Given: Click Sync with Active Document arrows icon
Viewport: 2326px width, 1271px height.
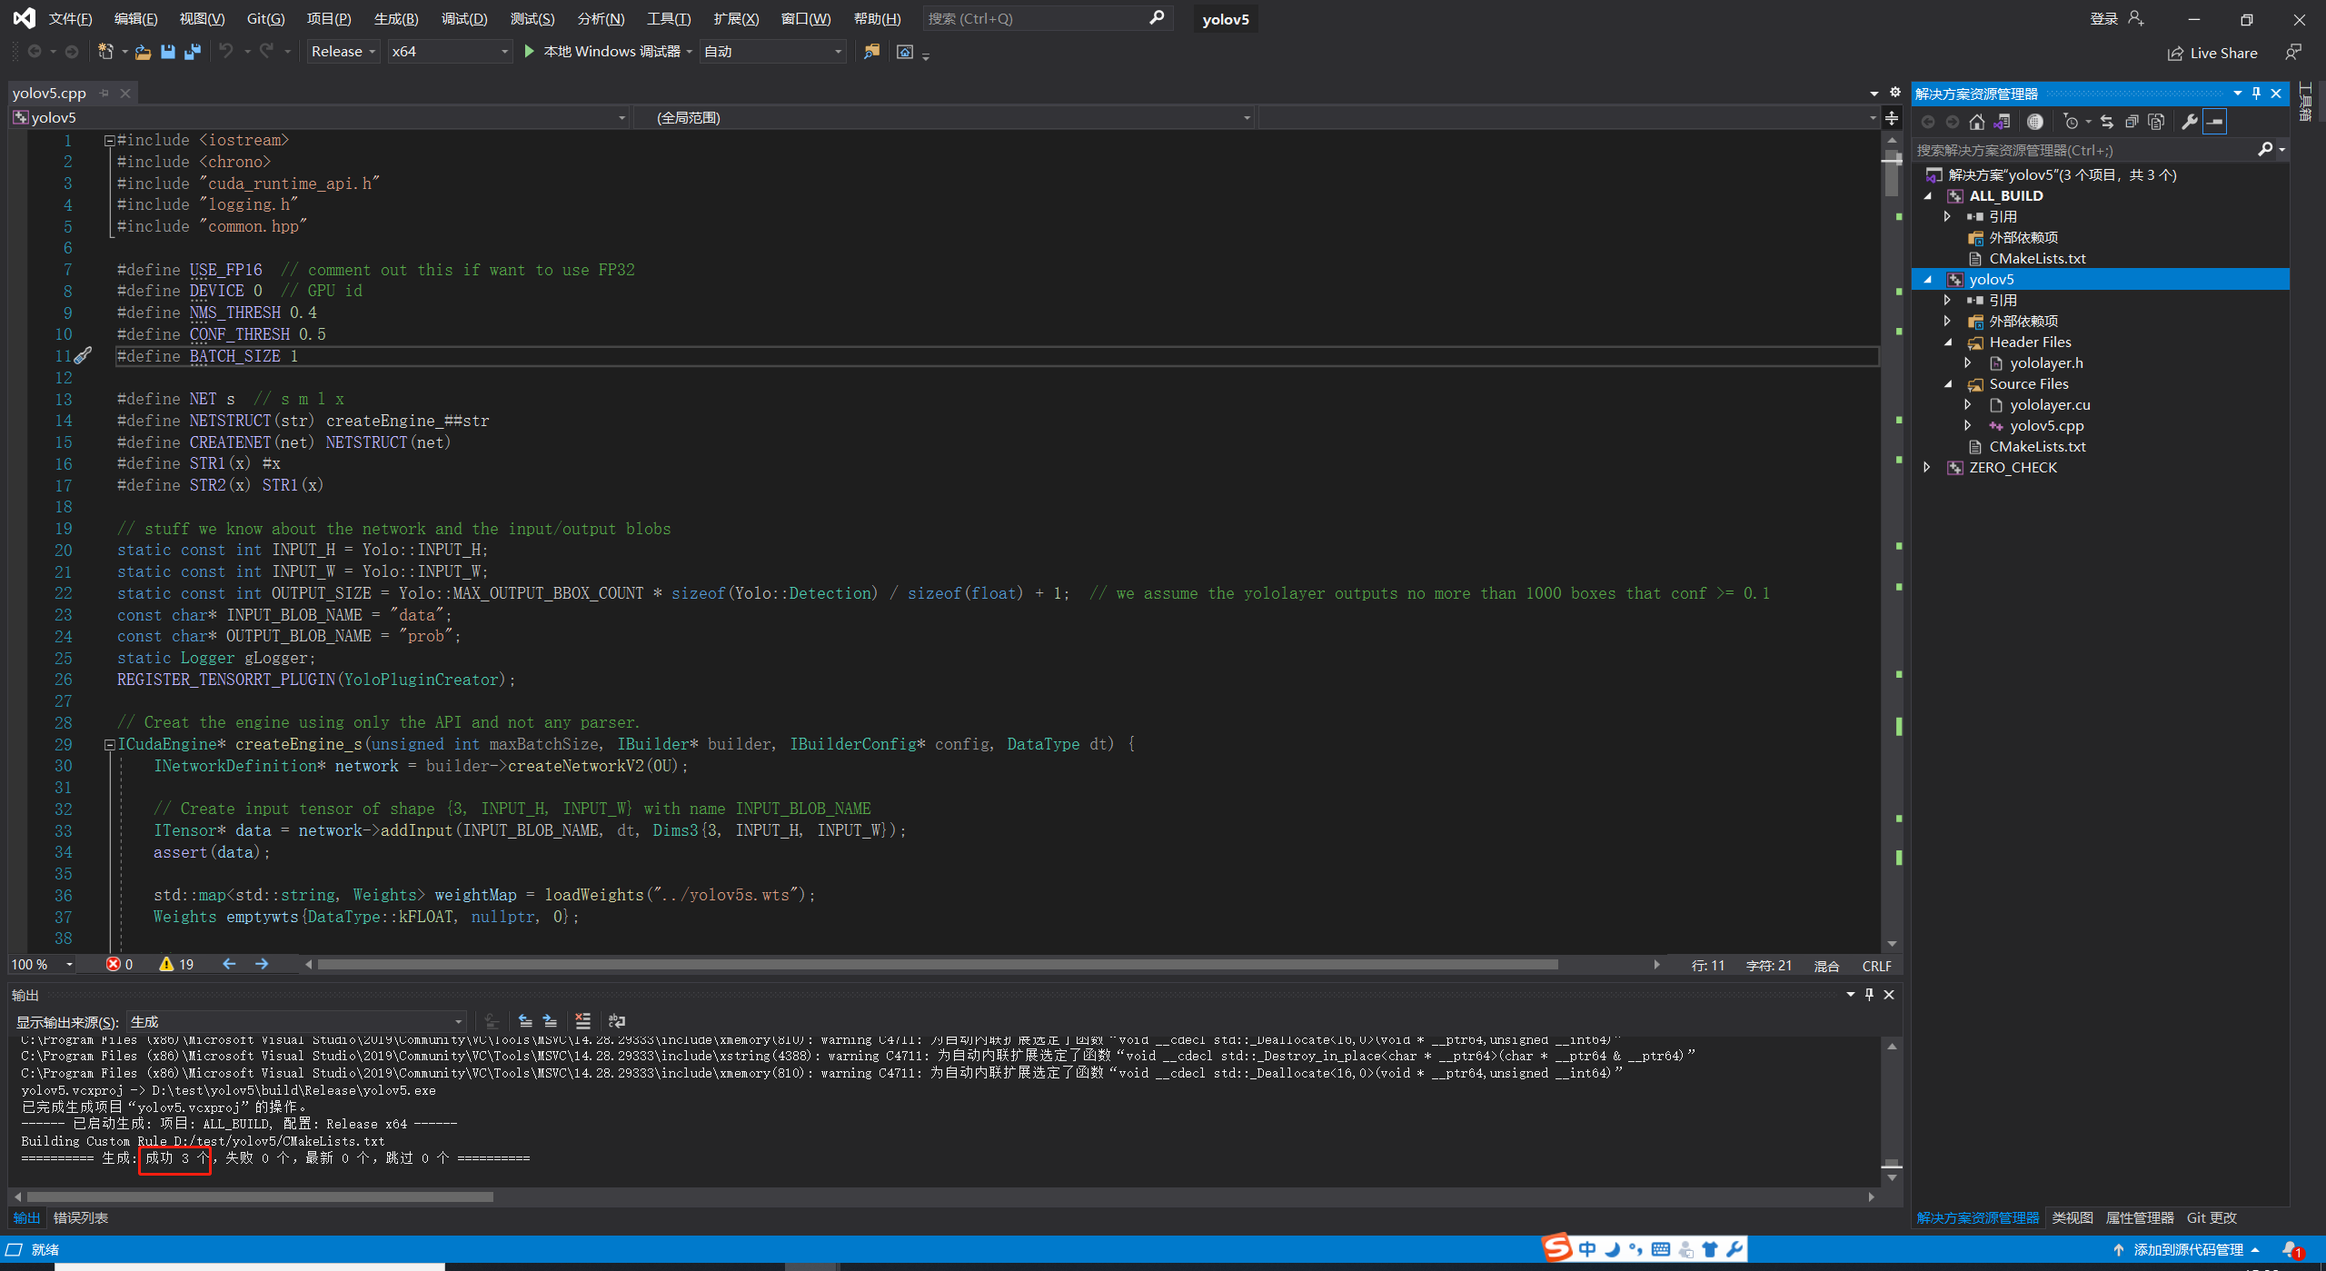Looking at the screenshot, I should (2107, 122).
